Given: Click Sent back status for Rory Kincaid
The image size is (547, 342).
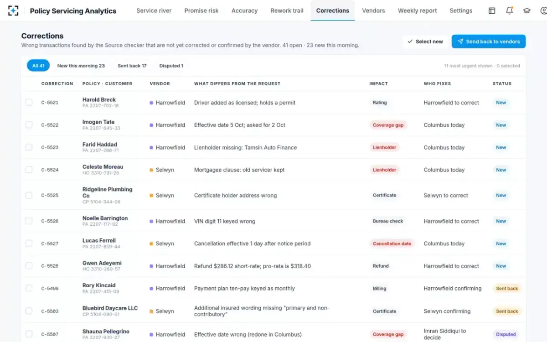Looking at the screenshot, I should pos(507,288).
